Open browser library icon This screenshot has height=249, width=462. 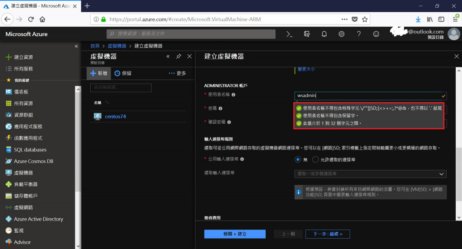tap(430, 19)
